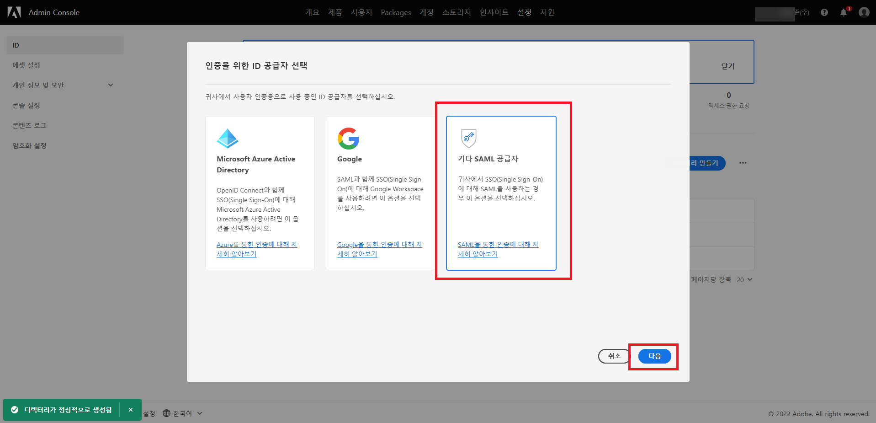
Task: Open SAML을 통한 인증 learn more link
Action: click(498, 249)
